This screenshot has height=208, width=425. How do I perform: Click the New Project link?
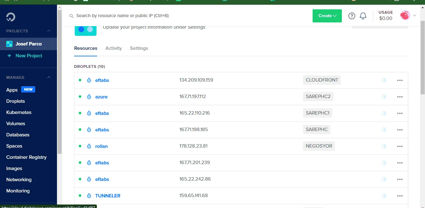[29, 56]
